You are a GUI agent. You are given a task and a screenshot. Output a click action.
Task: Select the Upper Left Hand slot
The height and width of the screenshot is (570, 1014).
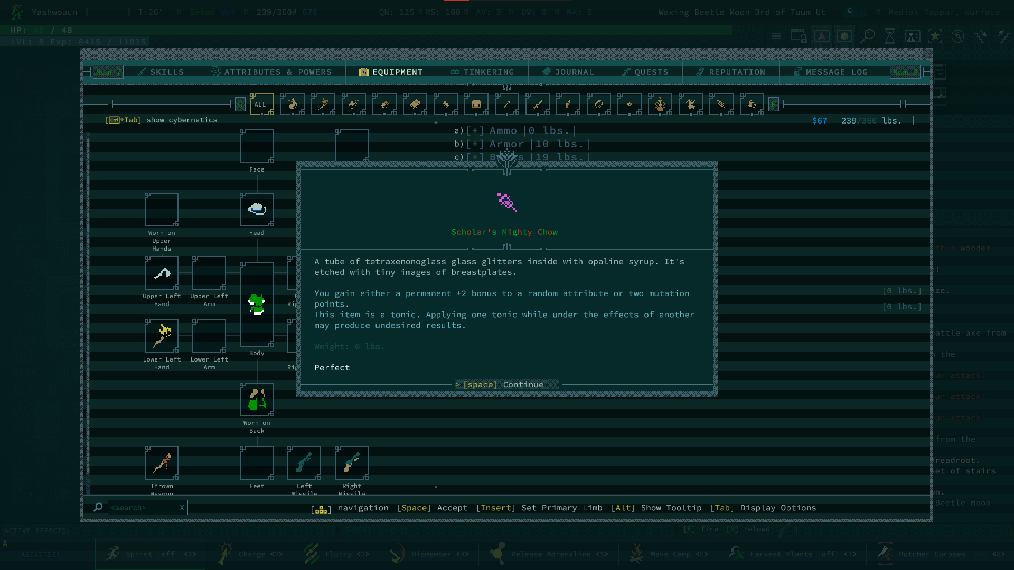point(162,273)
